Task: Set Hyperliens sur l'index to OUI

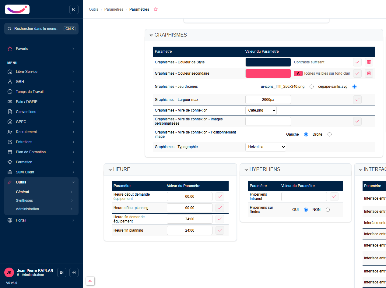Action: click(306, 210)
